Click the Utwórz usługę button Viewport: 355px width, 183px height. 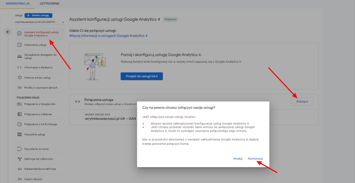[38, 15]
